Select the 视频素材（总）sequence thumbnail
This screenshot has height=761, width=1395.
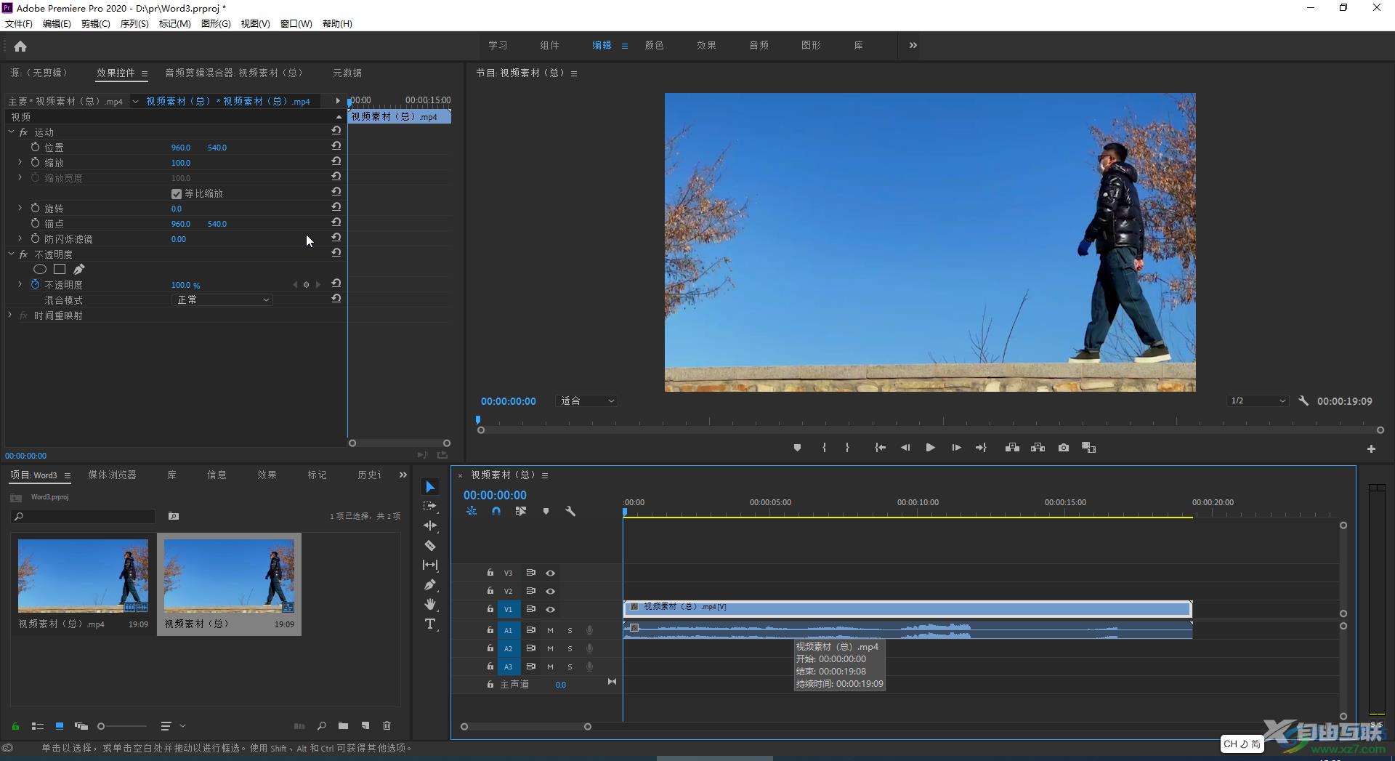click(229, 576)
